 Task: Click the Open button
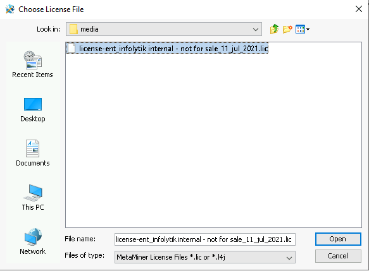coord(338,239)
